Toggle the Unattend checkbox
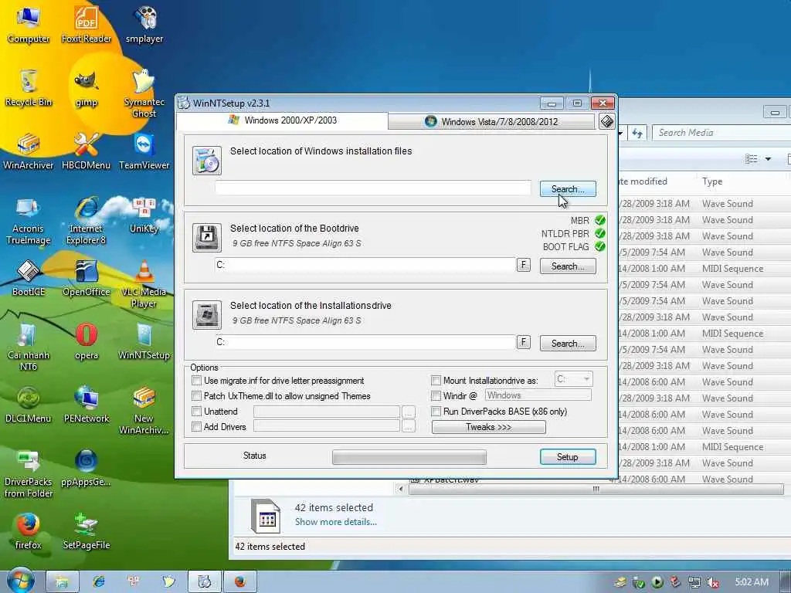The height and width of the screenshot is (593, 791). 197,412
